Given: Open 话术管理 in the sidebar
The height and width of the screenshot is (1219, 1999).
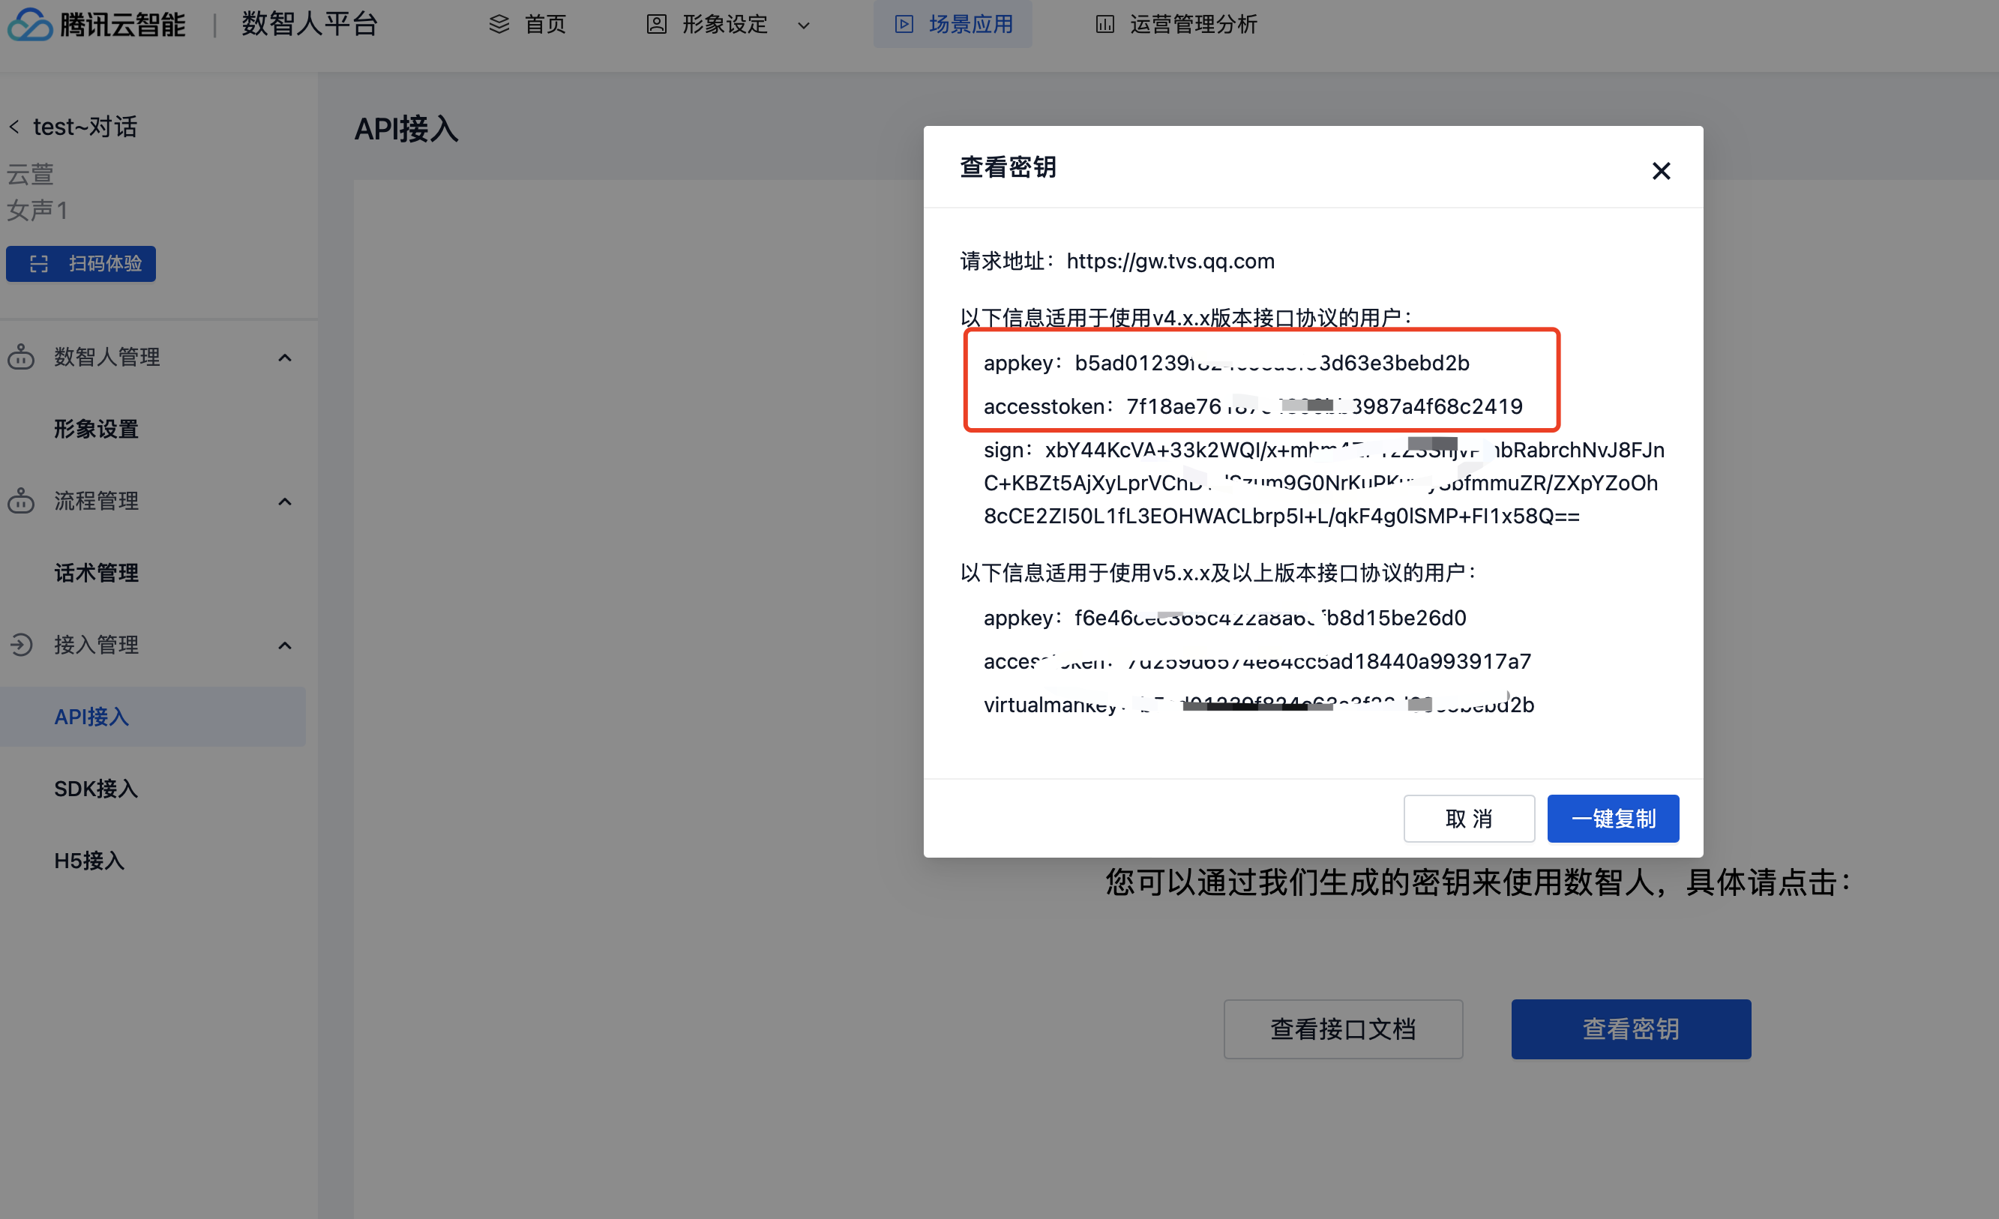Looking at the screenshot, I should pos(97,574).
